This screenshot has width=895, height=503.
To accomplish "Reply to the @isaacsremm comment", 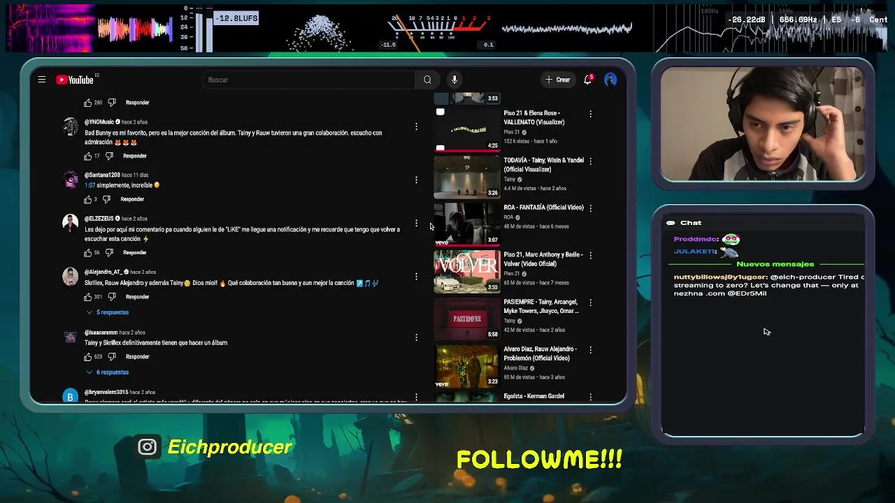I will tap(138, 356).
